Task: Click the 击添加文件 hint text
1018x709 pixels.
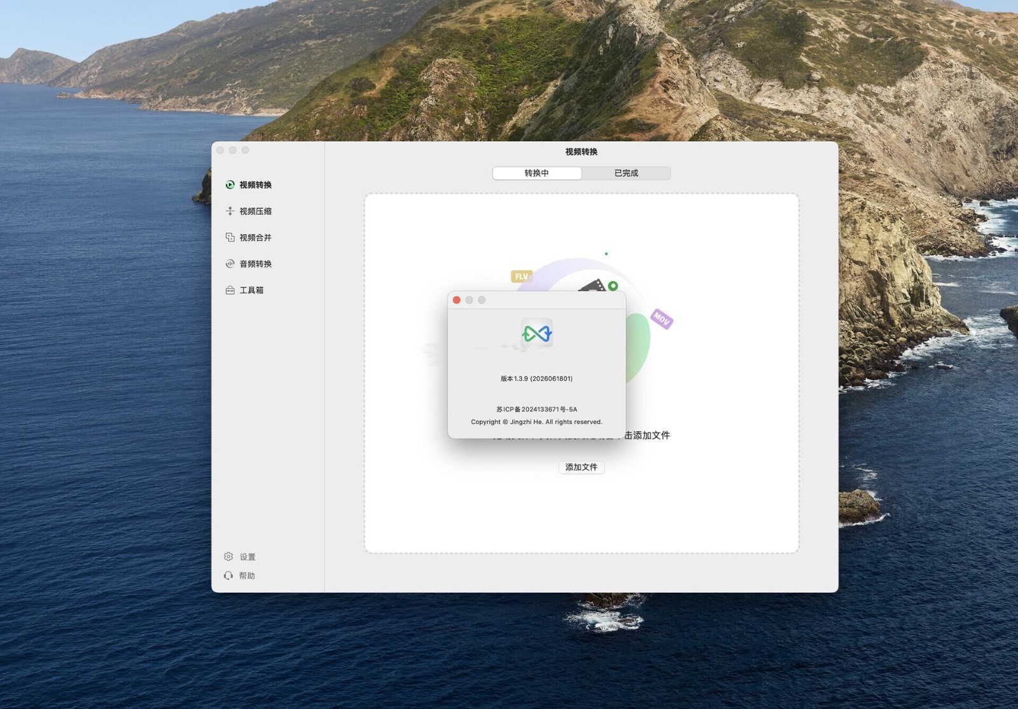Action: pyautogui.click(x=647, y=435)
